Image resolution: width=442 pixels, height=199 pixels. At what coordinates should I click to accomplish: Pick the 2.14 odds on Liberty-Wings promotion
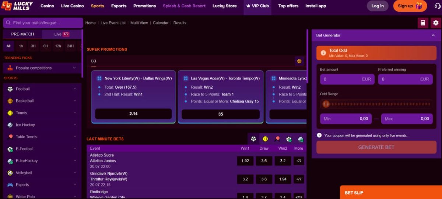(133, 114)
